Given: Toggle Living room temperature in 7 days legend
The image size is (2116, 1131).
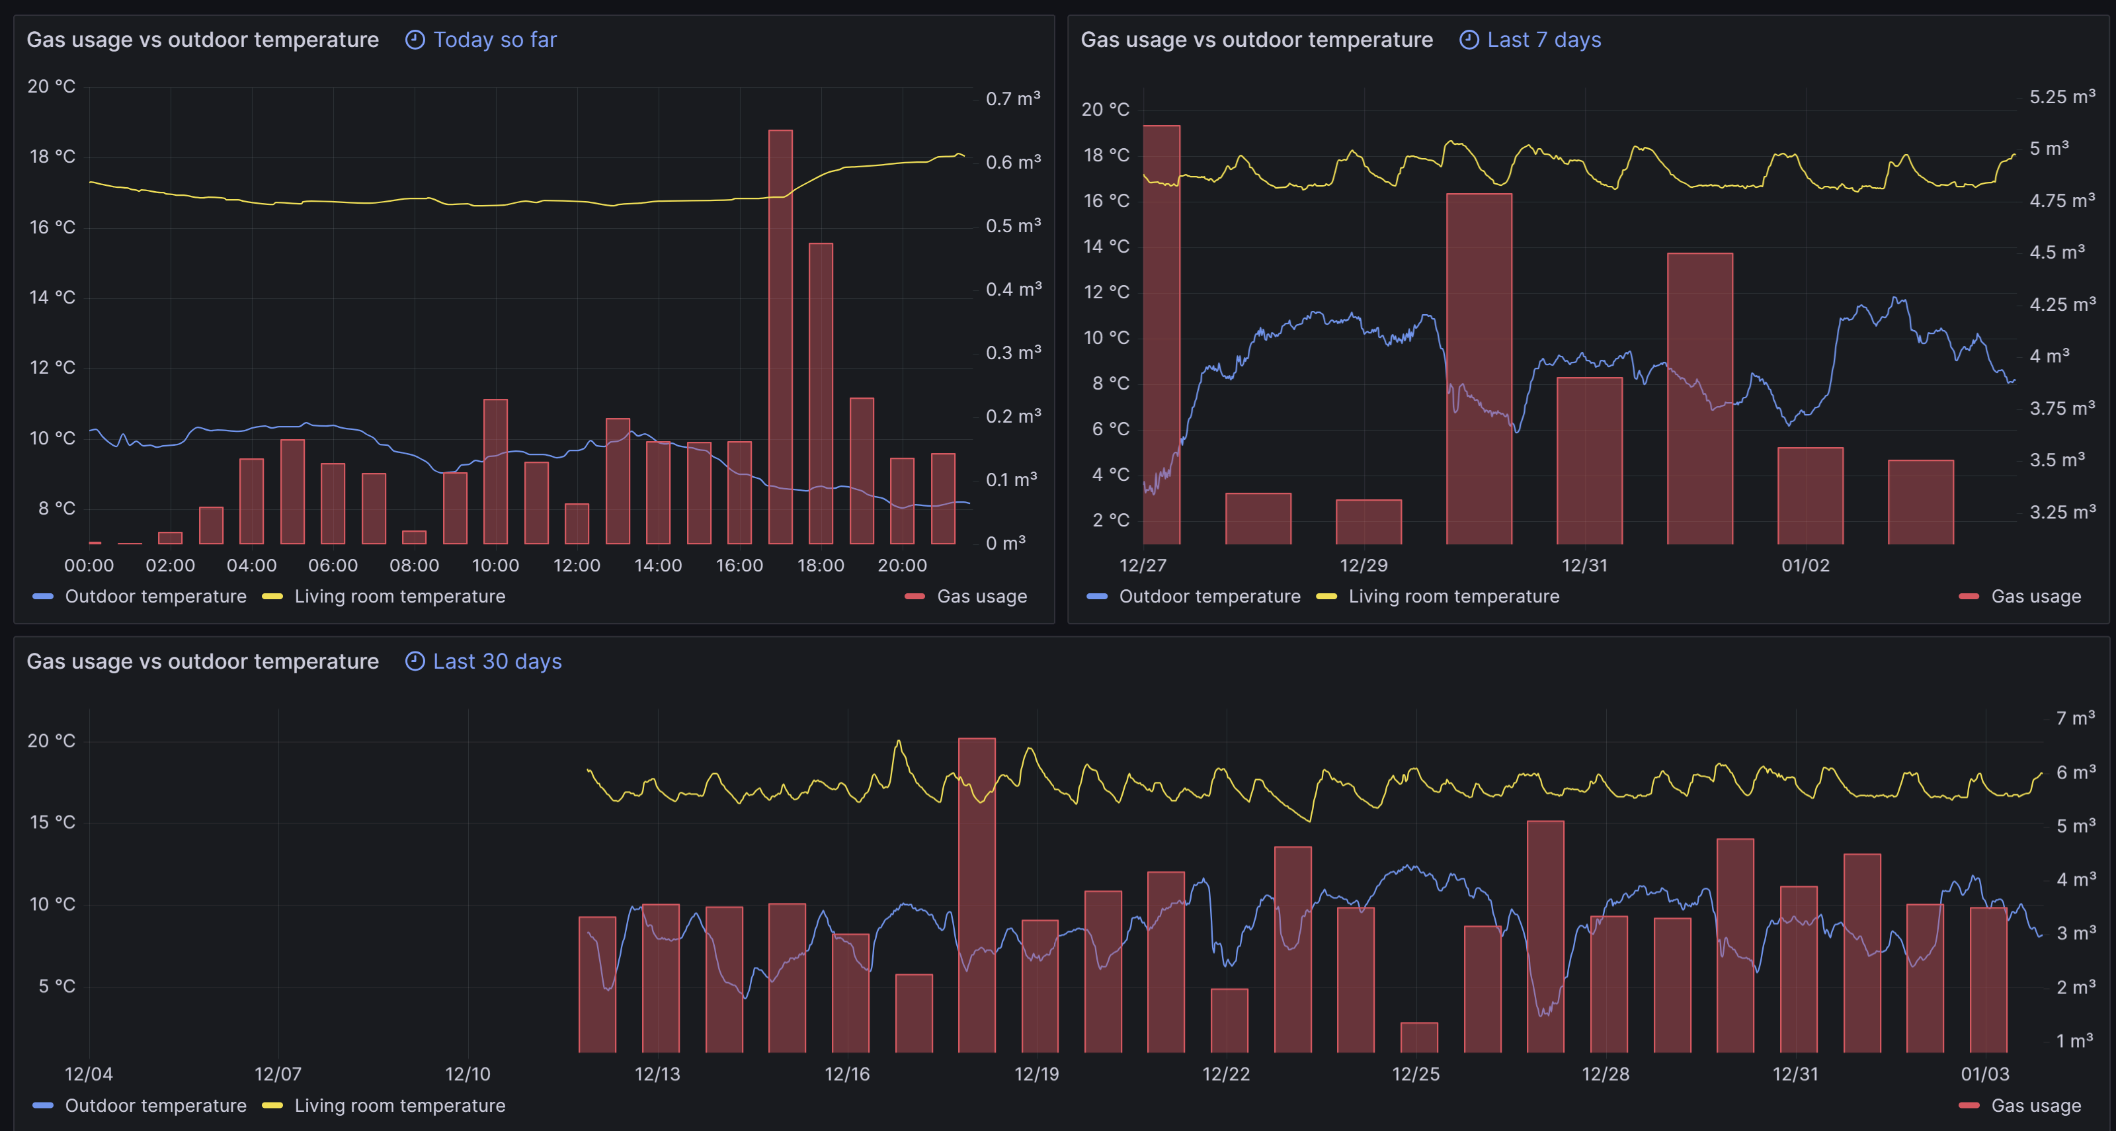Looking at the screenshot, I should click(1454, 597).
